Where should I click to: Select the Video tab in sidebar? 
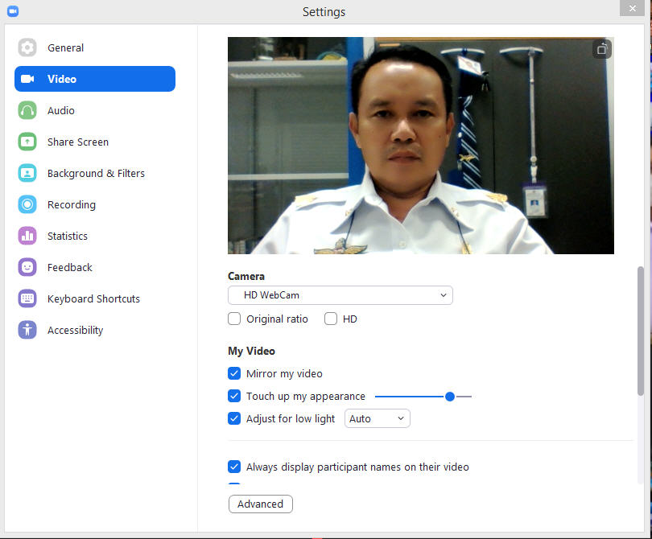click(95, 79)
